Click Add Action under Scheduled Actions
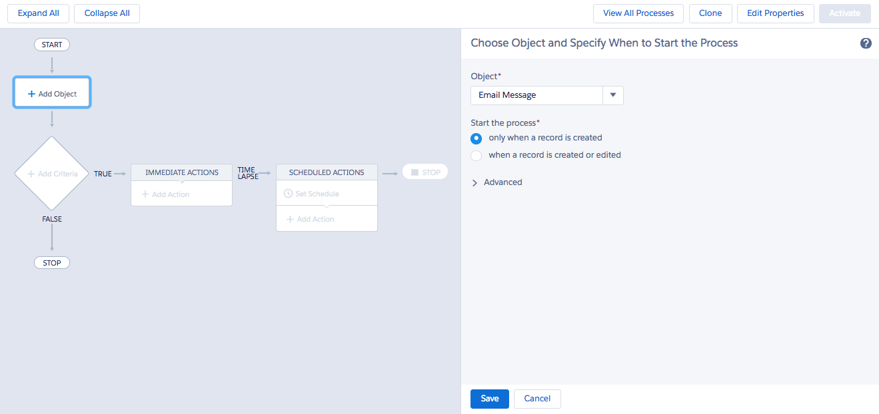 [310, 218]
